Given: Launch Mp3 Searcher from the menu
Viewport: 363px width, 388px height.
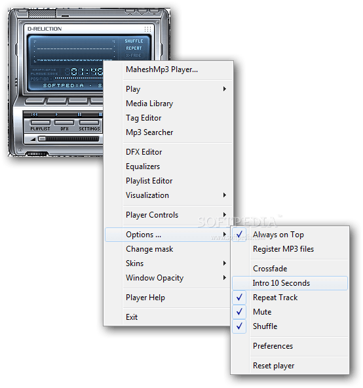Looking at the screenshot, I should click(169, 132).
